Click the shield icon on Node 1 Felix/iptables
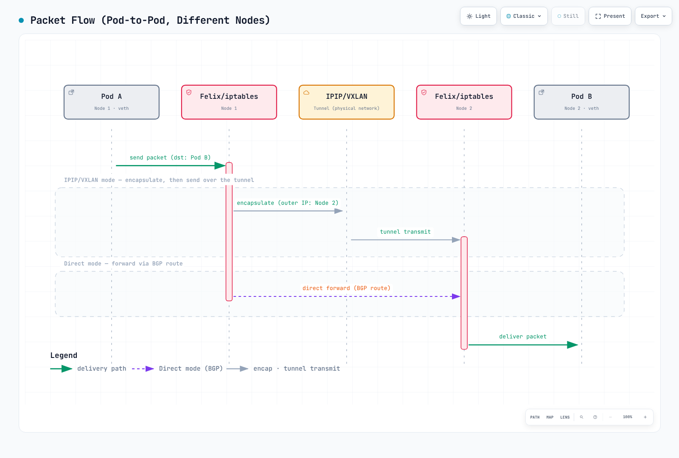The image size is (679, 458). coord(189,92)
